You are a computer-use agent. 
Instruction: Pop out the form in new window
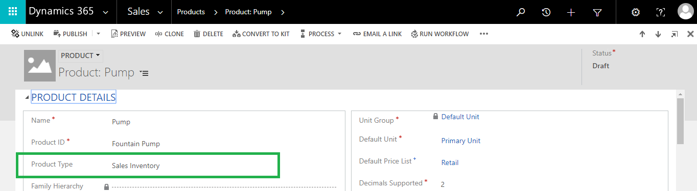[675, 34]
